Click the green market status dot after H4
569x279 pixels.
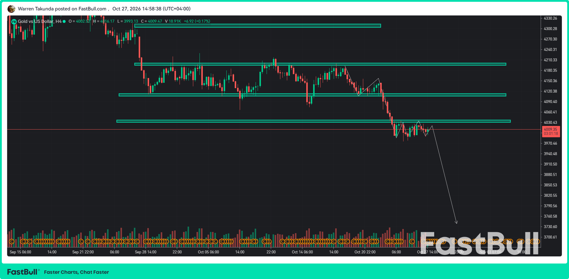(x=64, y=21)
